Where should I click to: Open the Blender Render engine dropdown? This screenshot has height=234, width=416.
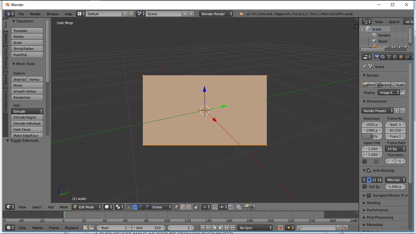(x=216, y=14)
